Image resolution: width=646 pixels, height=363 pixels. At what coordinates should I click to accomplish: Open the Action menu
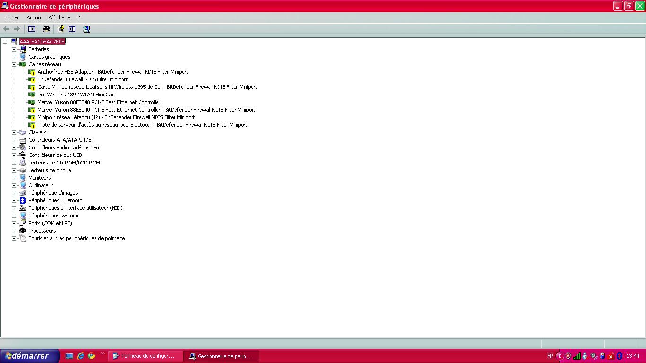click(x=34, y=17)
